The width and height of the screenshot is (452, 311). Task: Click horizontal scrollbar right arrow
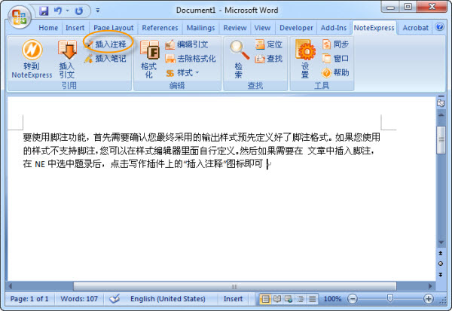[431, 286]
